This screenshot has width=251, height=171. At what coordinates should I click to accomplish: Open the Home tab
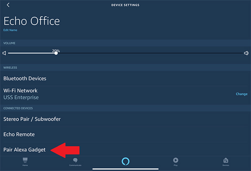25,162
